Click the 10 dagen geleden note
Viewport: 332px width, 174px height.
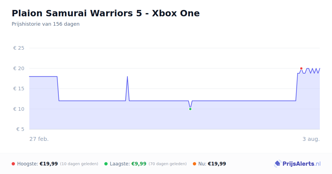pyautogui.click(x=79, y=164)
